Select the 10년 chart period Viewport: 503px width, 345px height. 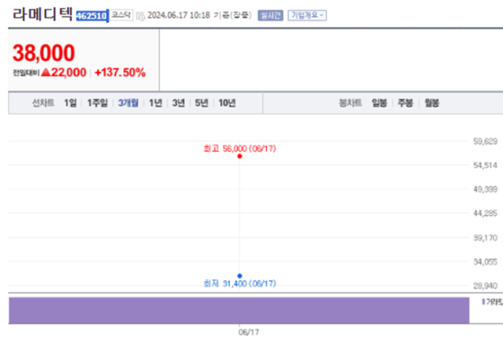pos(227,103)
